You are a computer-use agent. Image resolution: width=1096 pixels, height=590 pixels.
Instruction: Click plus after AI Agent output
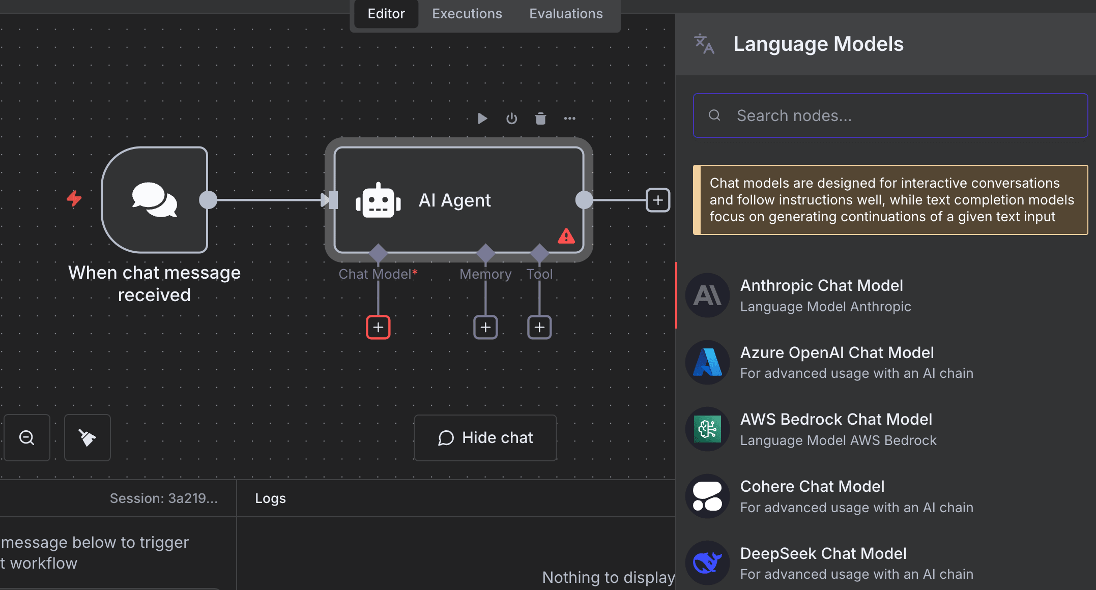(657, 200)
